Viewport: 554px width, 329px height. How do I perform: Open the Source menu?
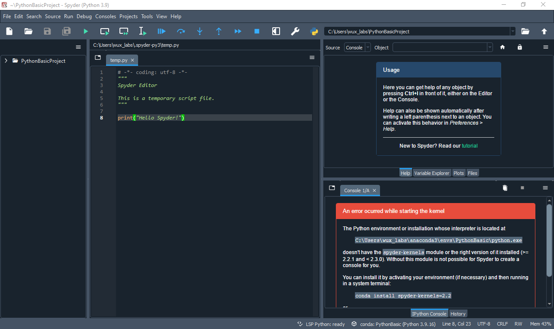pos(53,16)
